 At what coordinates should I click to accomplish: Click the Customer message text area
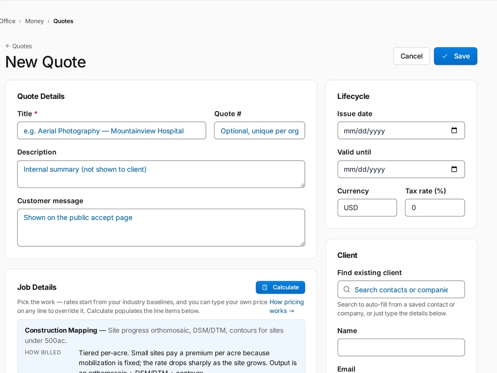161,228
